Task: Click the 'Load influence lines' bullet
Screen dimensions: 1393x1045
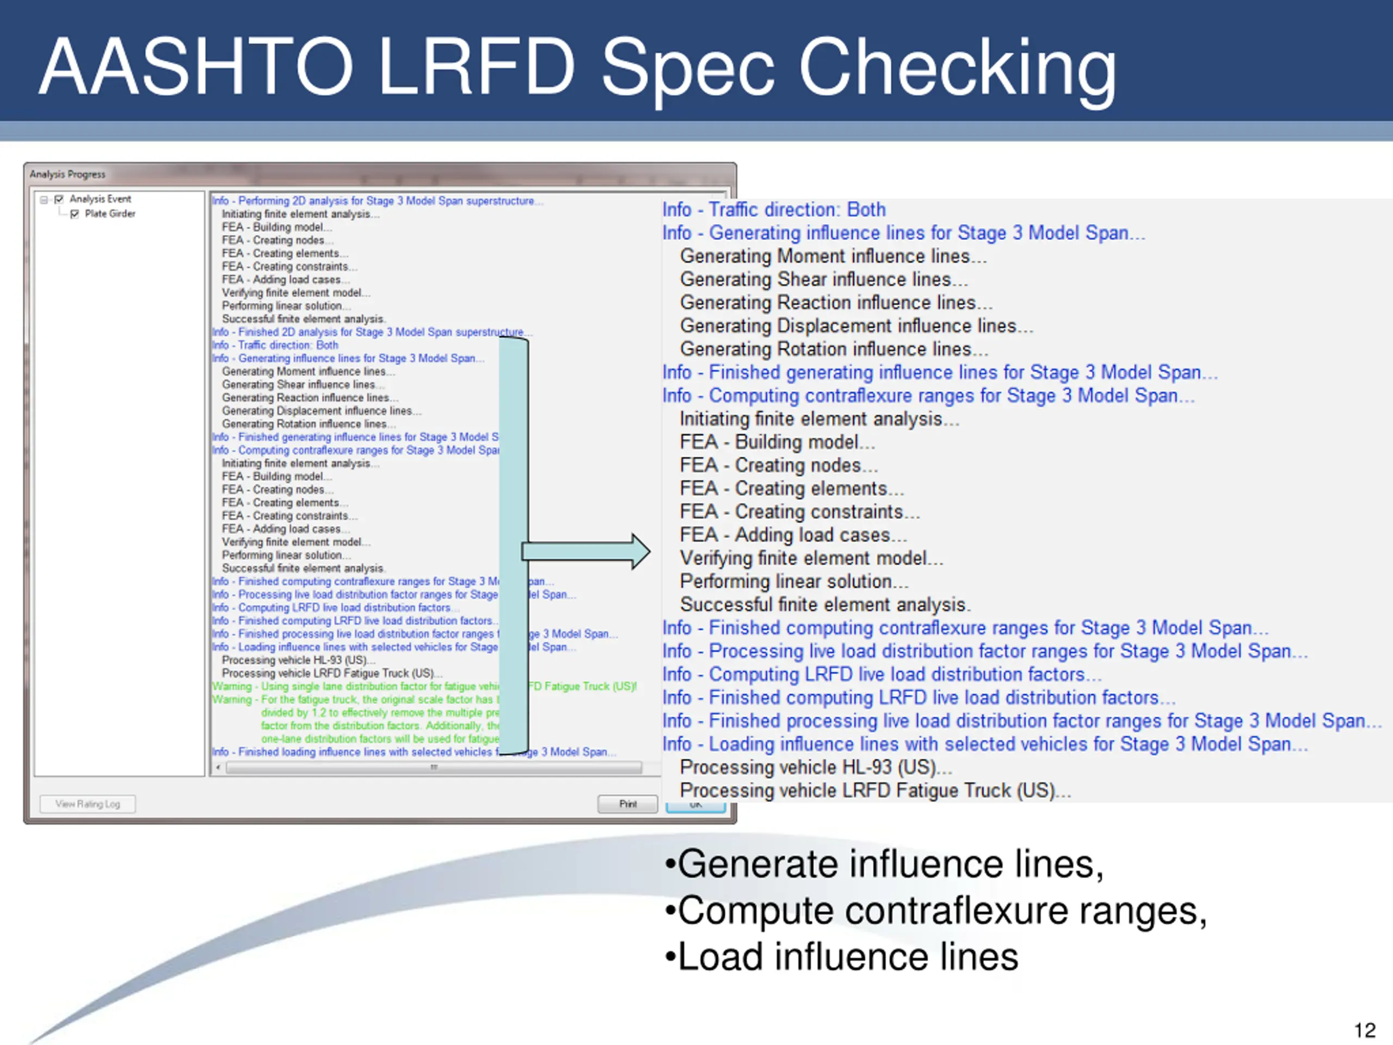Action: [841, 957]
